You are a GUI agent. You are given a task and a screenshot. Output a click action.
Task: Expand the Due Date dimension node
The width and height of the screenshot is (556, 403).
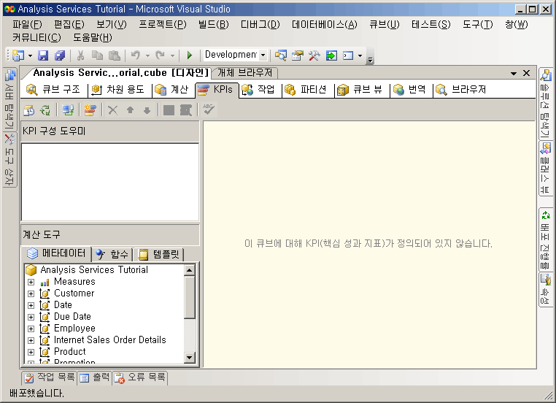point(31,317)
